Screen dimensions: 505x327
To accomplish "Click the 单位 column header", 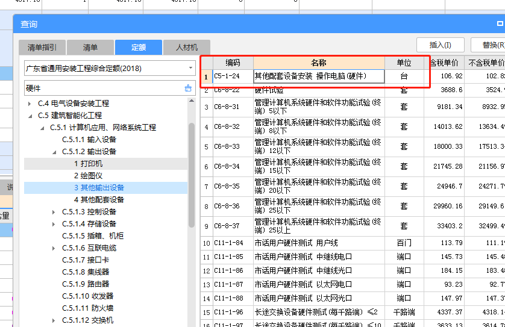I will (x=404, y=63).
